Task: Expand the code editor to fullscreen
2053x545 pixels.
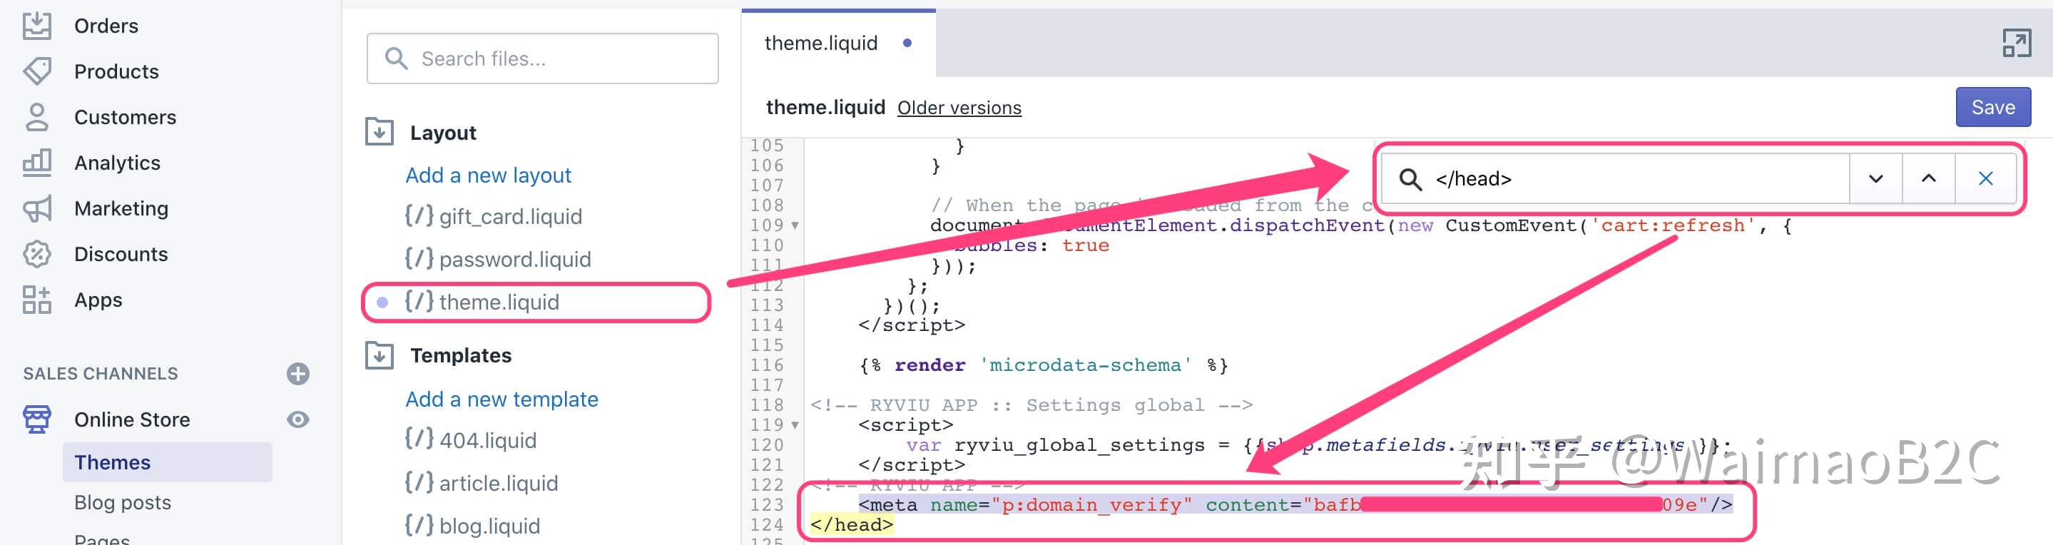Action: click(x=2015, y=43)
